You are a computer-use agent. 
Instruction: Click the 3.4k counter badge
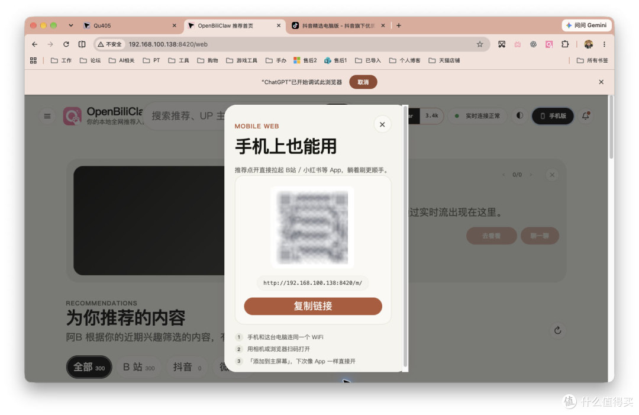click(x=431, y=116)
